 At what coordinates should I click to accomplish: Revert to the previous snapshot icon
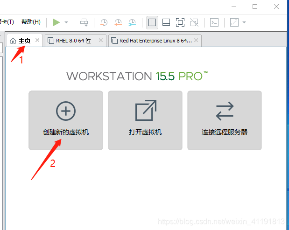(x=118, y=22)
